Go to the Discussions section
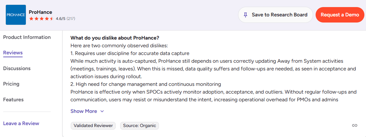The width and height of the screenshot is (366, 137). [17, 68]
